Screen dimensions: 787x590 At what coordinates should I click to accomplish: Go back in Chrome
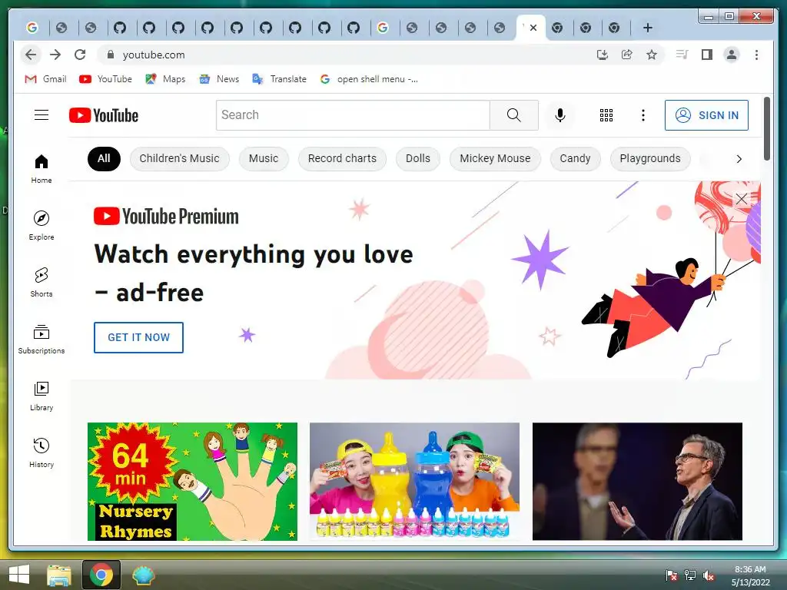31,55
